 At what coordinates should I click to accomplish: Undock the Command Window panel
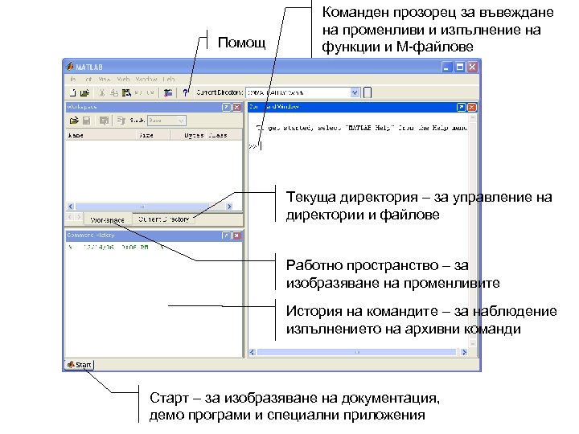(462, 107)
